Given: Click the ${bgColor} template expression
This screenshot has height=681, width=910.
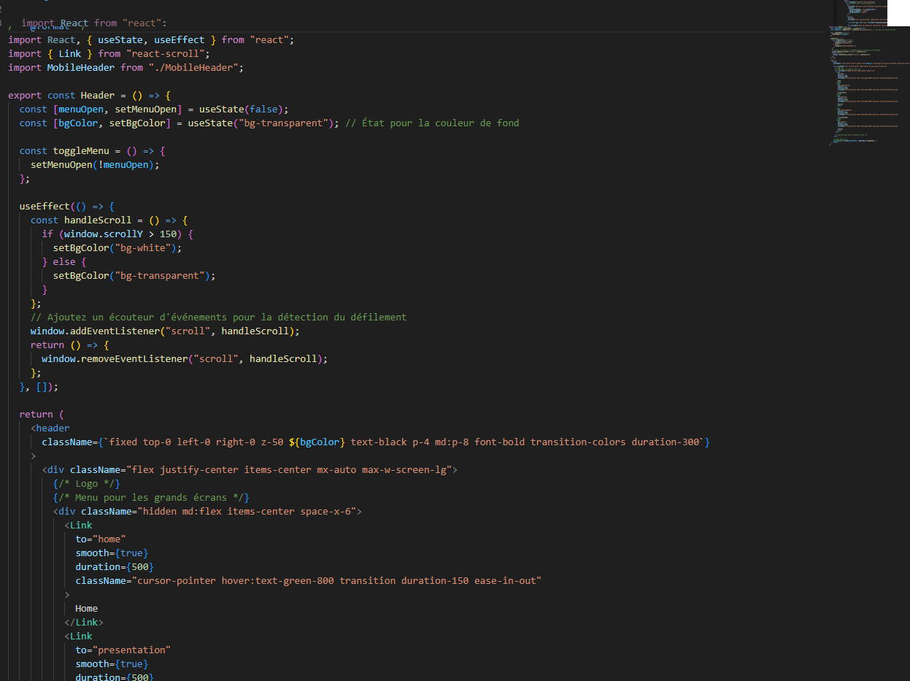Looking at the screenshot, I should (x=317, y=442).
